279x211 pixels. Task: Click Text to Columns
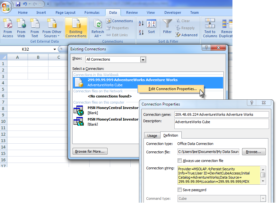[210, 28]
